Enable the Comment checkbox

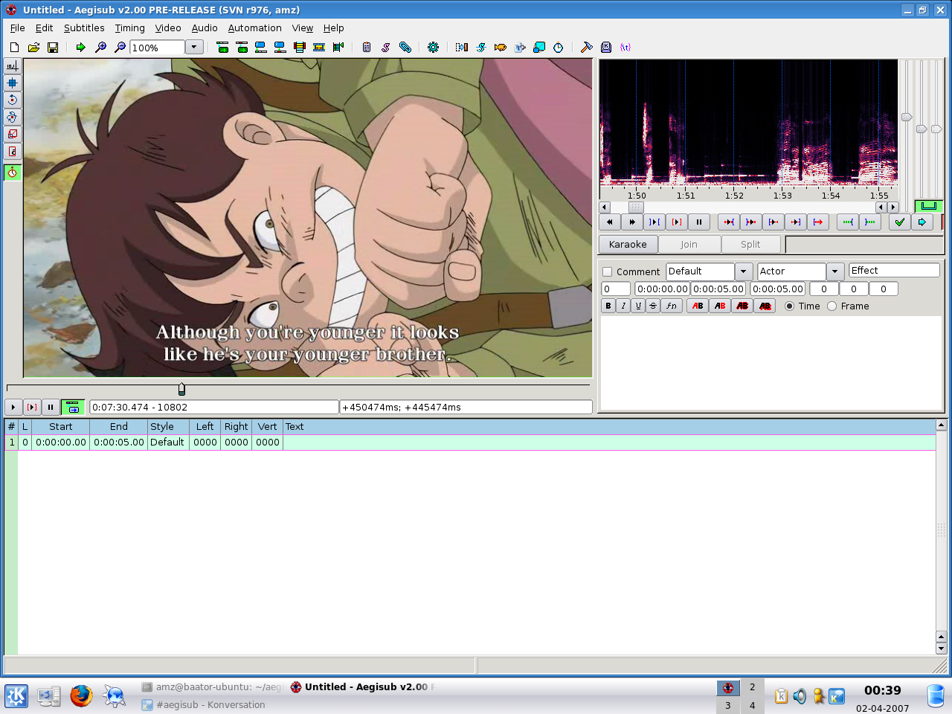607,271
